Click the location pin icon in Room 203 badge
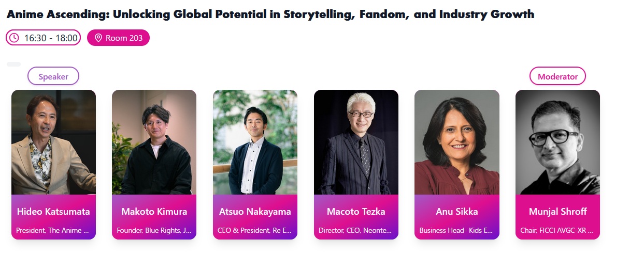This screenshot has width=630, height=255. click(x=98, y=38)
